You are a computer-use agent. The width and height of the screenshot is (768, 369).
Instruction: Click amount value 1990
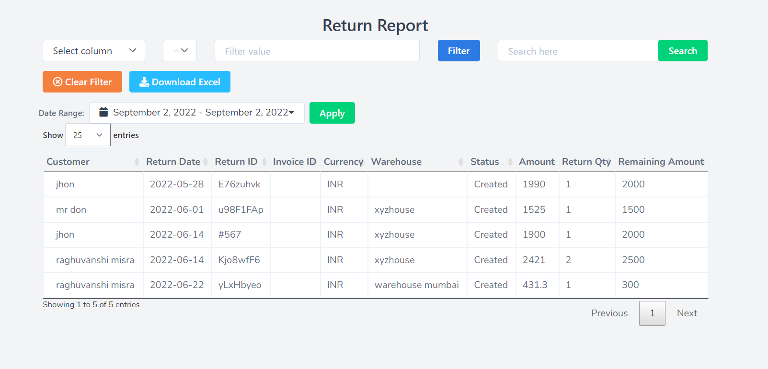pos(534,184)
